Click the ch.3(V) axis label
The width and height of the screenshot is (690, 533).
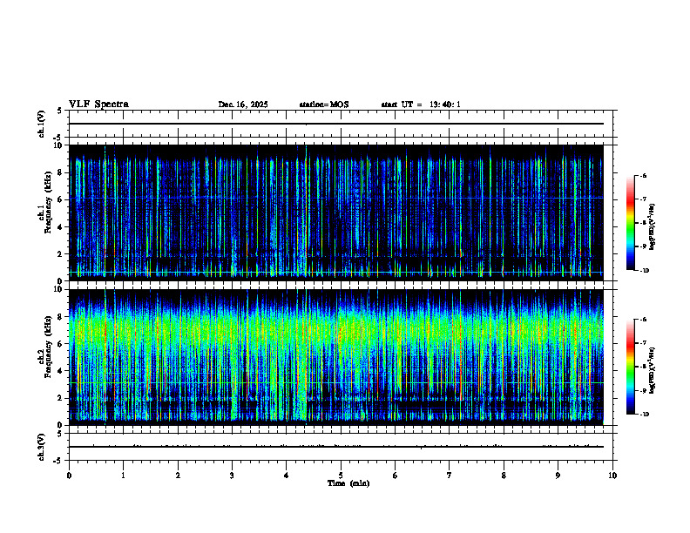click(41, 447)
